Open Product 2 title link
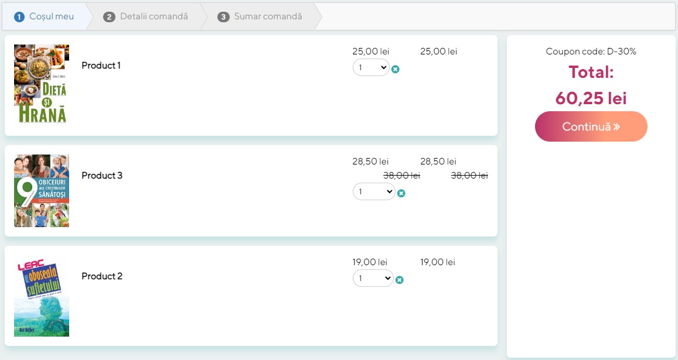678x360 pixels. [x=102, y=276]
